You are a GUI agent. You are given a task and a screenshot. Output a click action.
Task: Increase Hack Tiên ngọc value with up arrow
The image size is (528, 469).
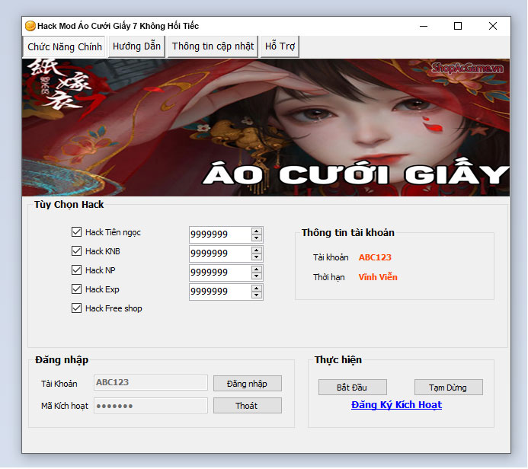257,231
